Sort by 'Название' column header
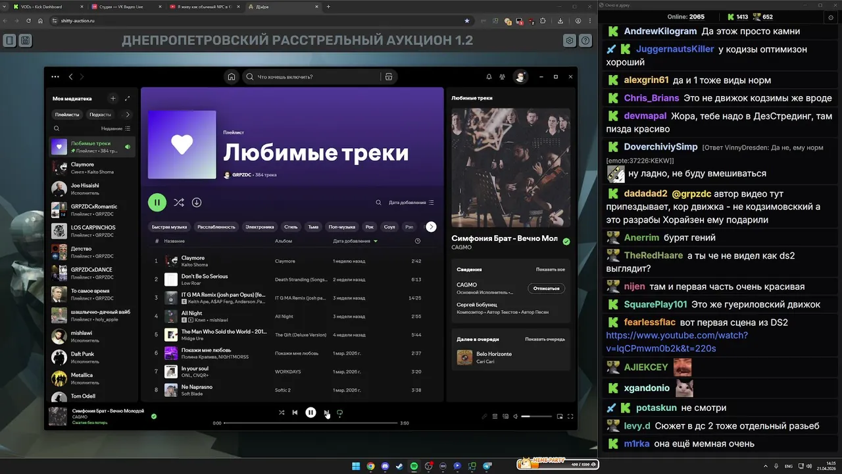This screenshot has width=842, height=474. [174, 241]
